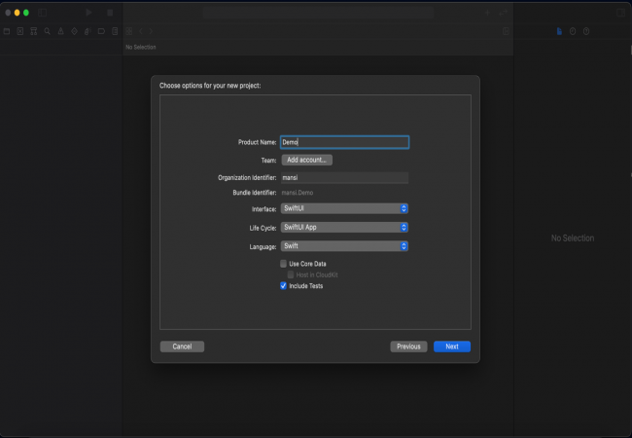Open the Language dropdown showing Swift
This screenshot has width=632, height=438.
344,246
